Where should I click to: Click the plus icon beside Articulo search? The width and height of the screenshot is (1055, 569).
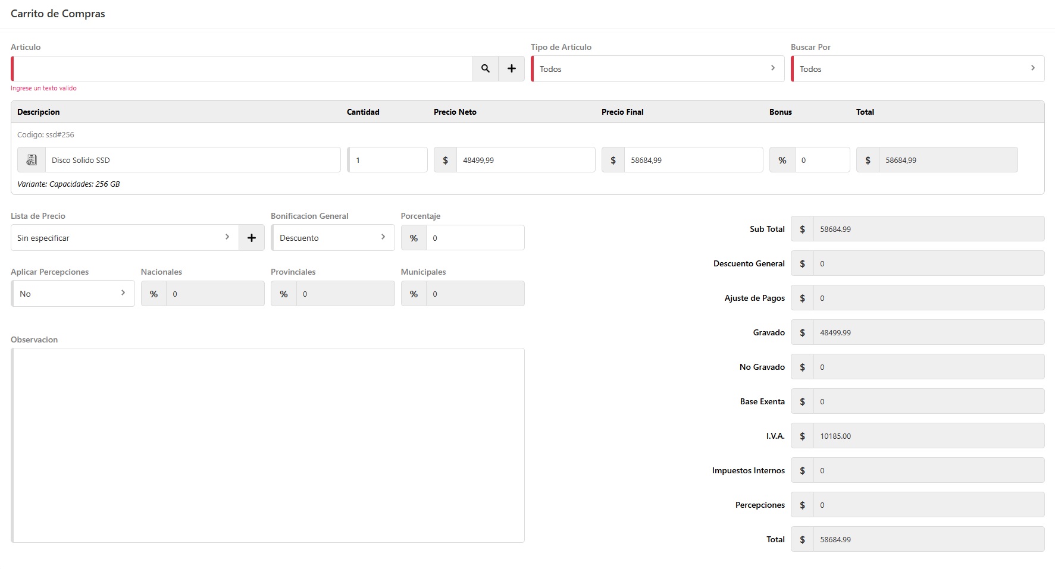point(511,69)
